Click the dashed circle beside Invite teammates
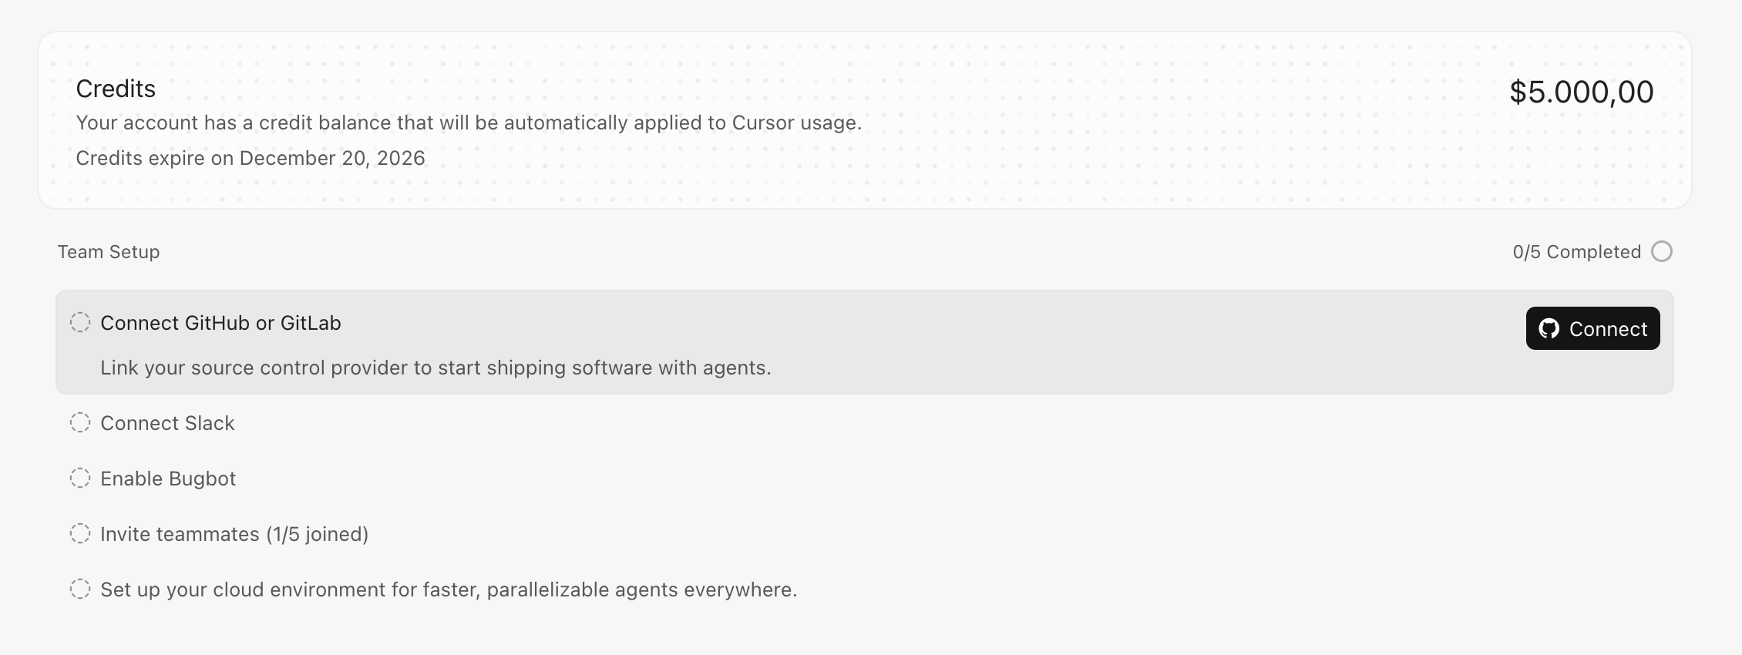Viewport: 1742px width, 655px height. click(x=80, y=533)
